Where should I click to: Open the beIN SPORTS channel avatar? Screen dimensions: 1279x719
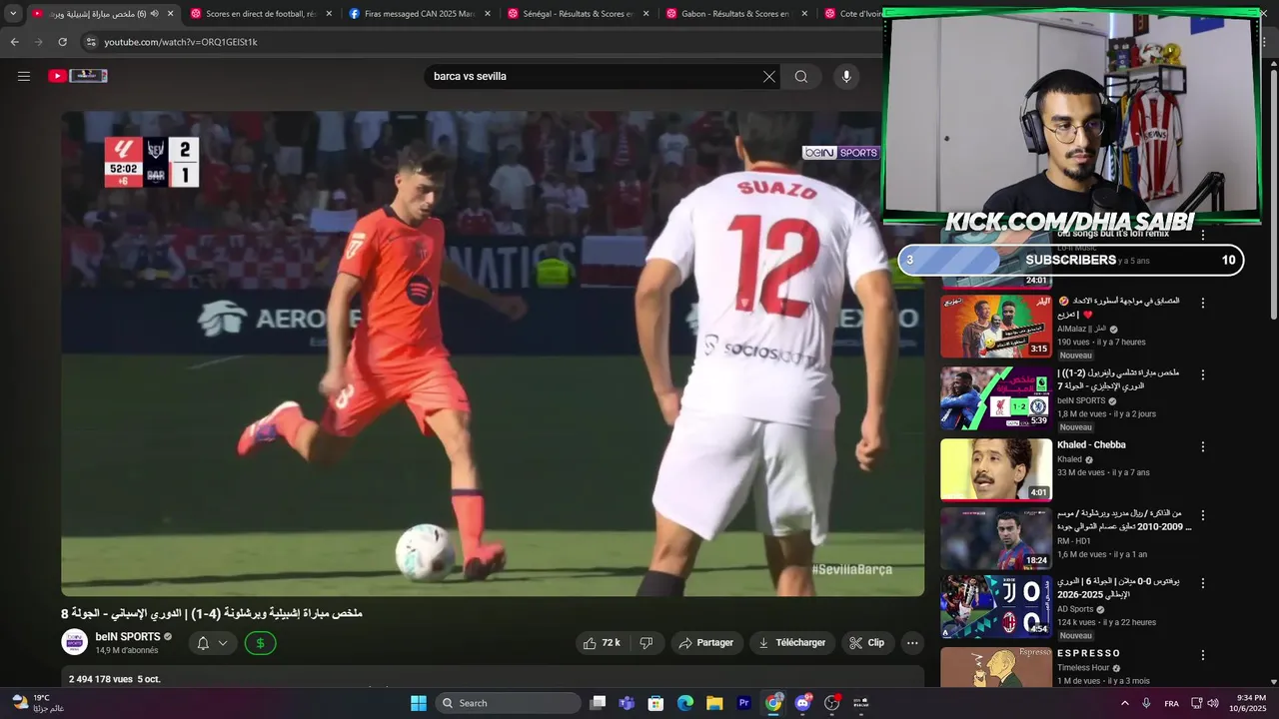tap(75, 642)
